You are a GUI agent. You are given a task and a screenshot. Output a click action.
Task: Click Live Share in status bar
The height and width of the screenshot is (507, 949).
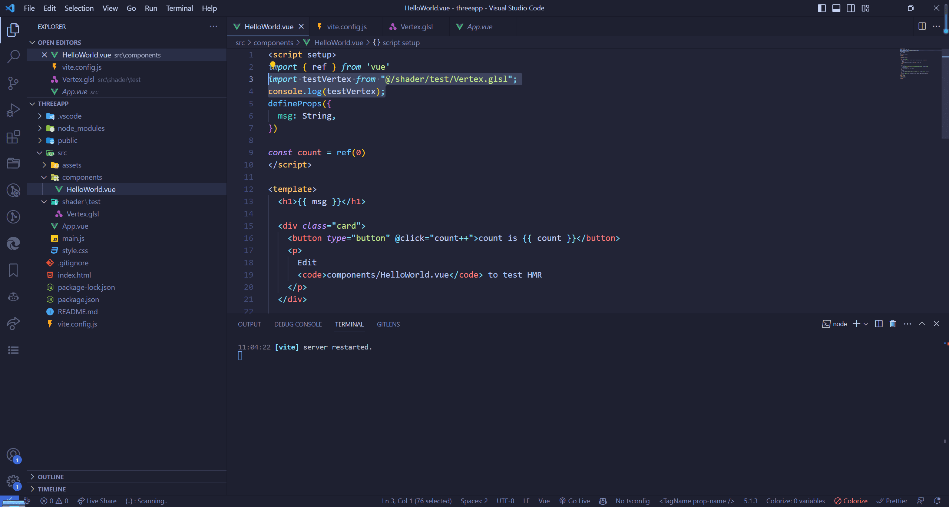pyautogui.click(x=97, y=501)
